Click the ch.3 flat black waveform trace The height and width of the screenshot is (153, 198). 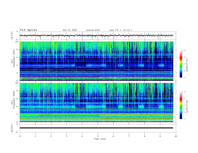pos(96,128)
